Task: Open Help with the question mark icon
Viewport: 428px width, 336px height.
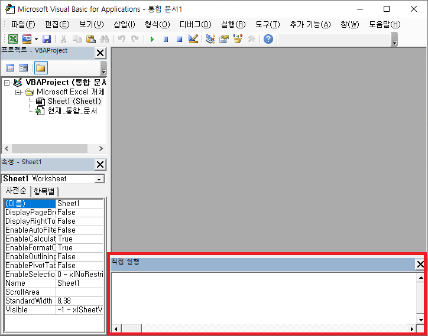Action: click(x=268, y=39)
